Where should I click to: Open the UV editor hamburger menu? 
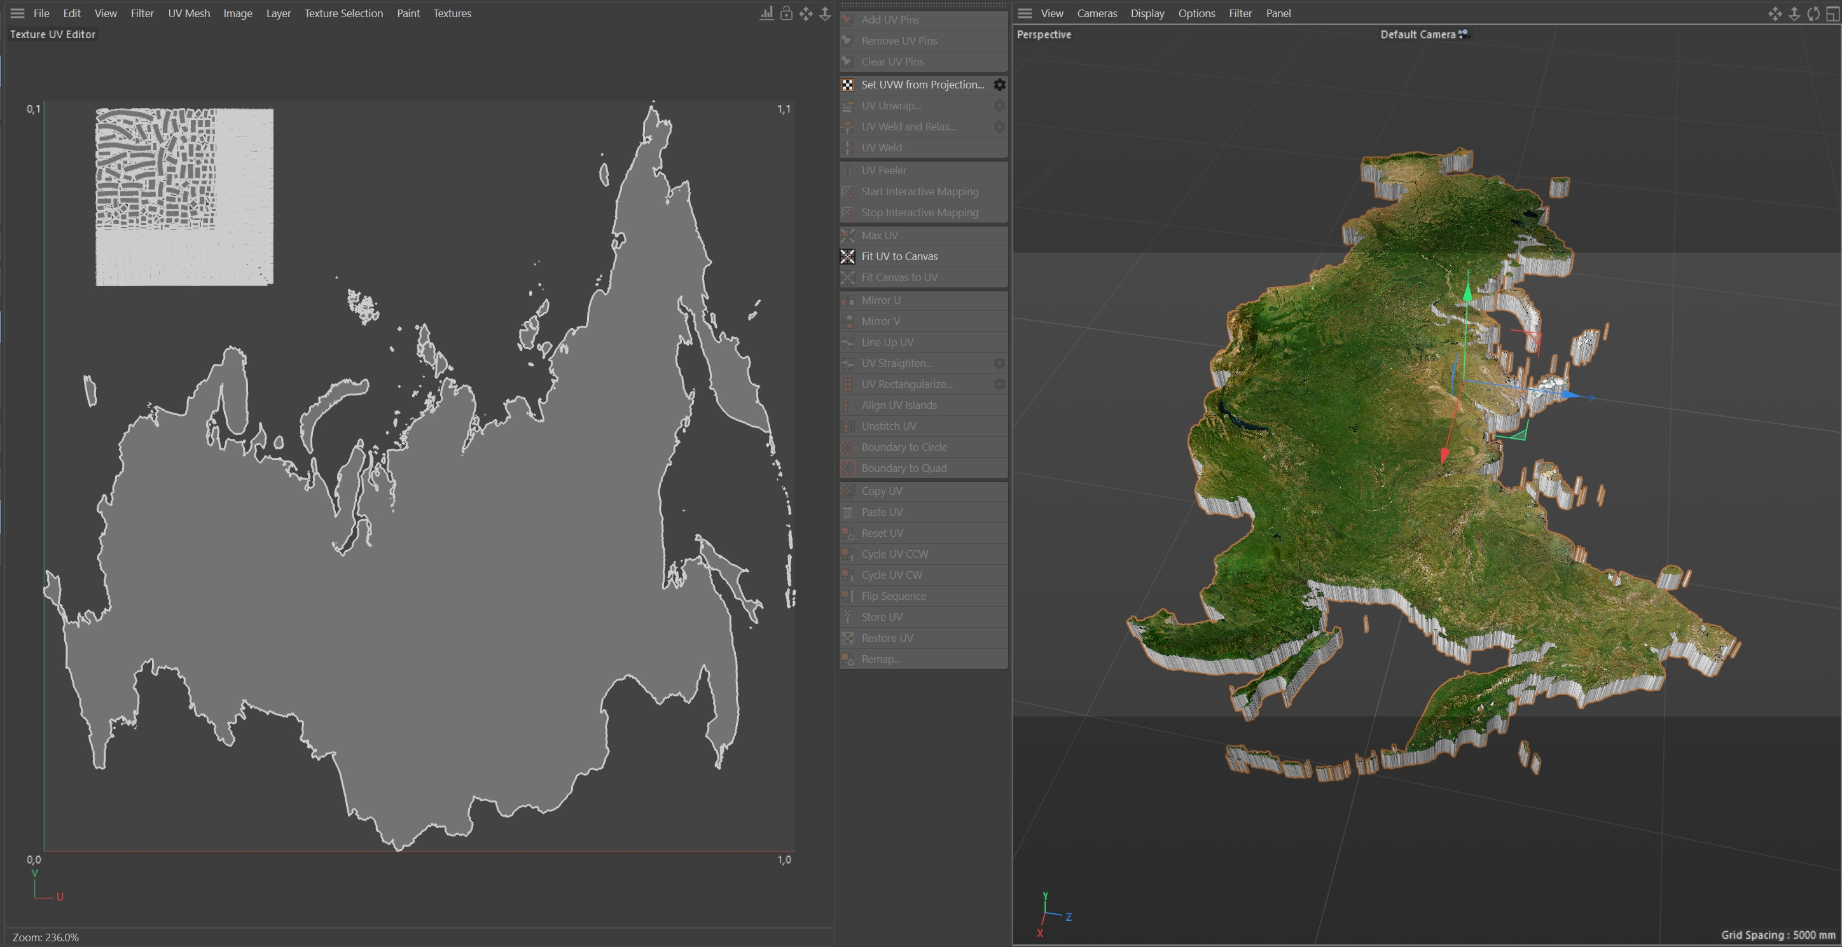point(17,13)
